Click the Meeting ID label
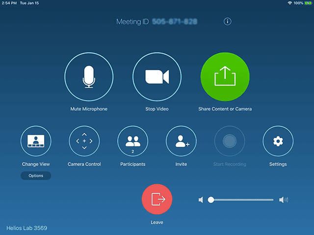 click(x=132, y=22)
